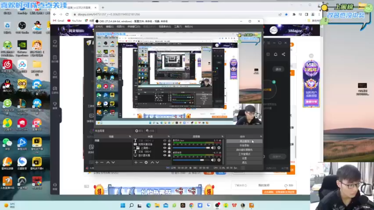The image size is (374, 210).
Task: Open YouTube bookmark in Chrome
Action: click(74, 21)
